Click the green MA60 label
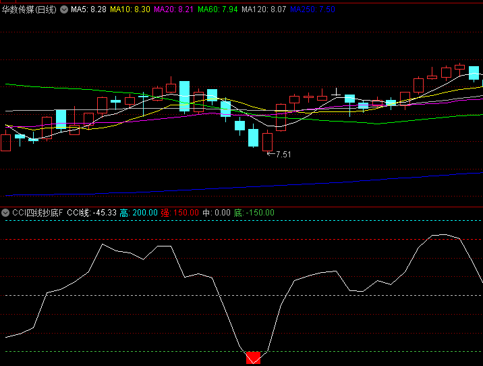This screenshot has height=366, width=483. 218,10
